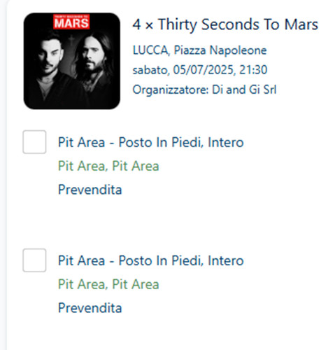The width and height of the screenshot is (328, 350).
Task: Click 'Organizzatore: Di and Gi Srl' text
Action: click(204, 90)
